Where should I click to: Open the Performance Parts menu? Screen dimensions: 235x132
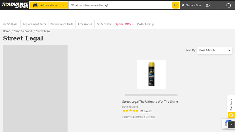pyautogui.click(x=62, y=24)
